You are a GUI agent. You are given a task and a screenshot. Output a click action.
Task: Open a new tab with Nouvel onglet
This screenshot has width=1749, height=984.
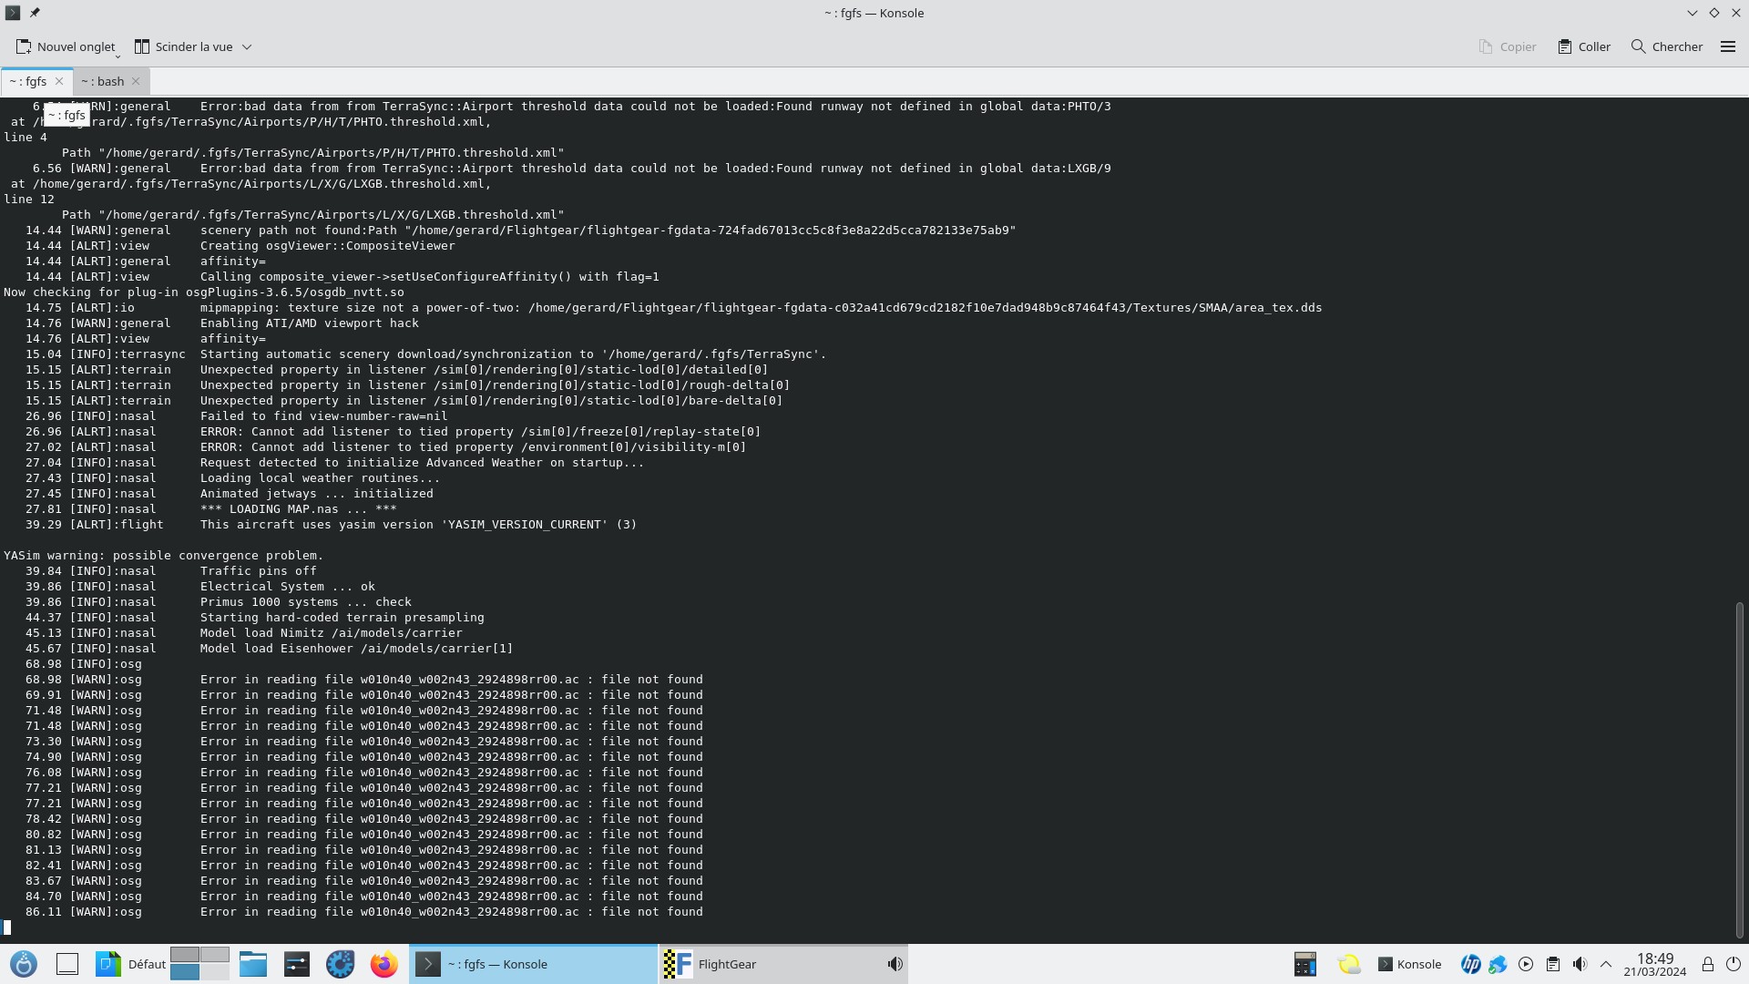click(x=66, y=46)
